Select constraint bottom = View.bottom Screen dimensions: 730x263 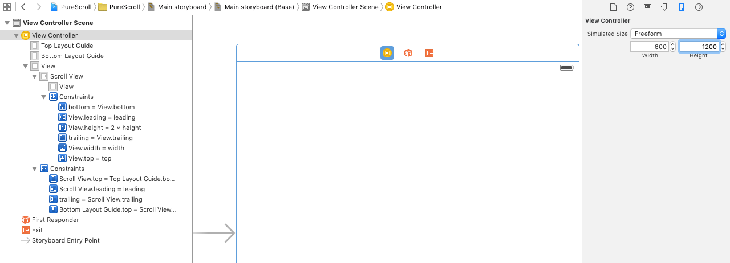[96, 107]
